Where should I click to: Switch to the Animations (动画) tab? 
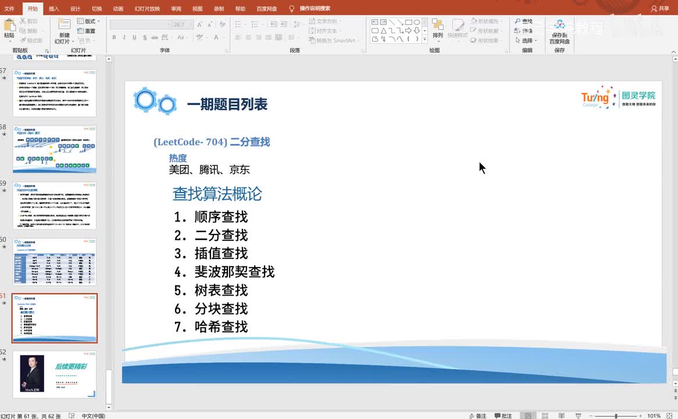point(118,9)
